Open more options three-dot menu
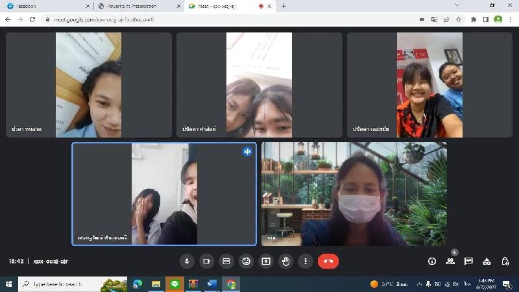 pos(305,261)
